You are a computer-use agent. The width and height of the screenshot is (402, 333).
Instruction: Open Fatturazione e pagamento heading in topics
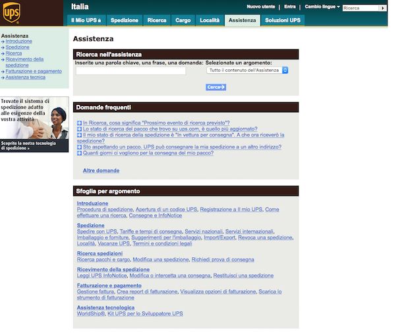[109, 286]
